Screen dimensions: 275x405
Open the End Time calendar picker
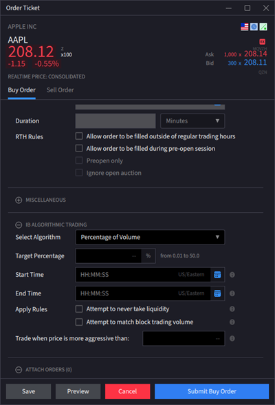click(x=217, y=293)
